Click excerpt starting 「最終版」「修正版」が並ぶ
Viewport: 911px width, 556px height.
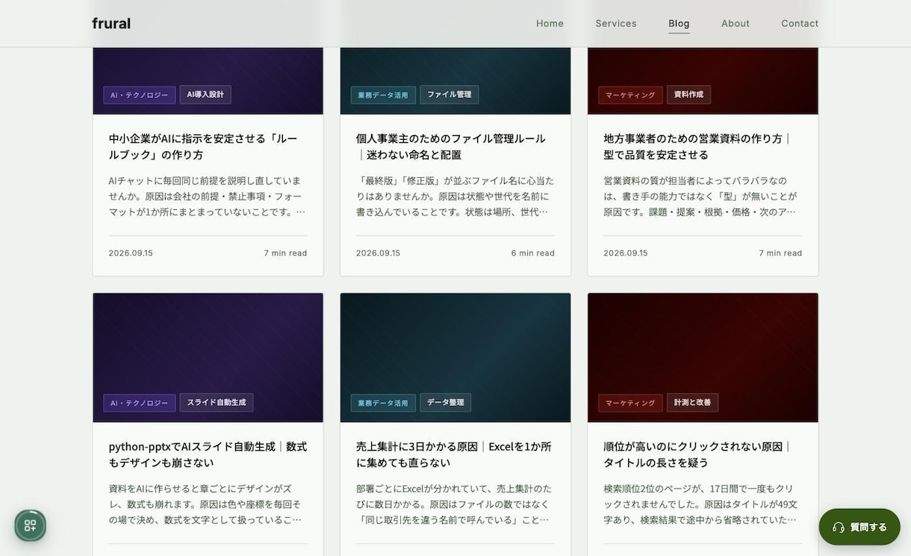tap(455, 197)
